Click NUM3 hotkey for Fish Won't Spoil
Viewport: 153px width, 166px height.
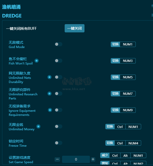pyautogui.click(x=128, y=61)
